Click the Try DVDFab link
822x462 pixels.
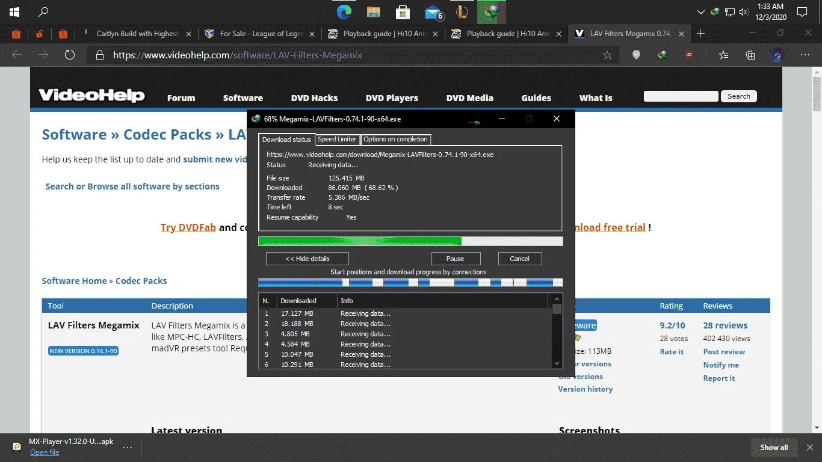click(188, 227)
